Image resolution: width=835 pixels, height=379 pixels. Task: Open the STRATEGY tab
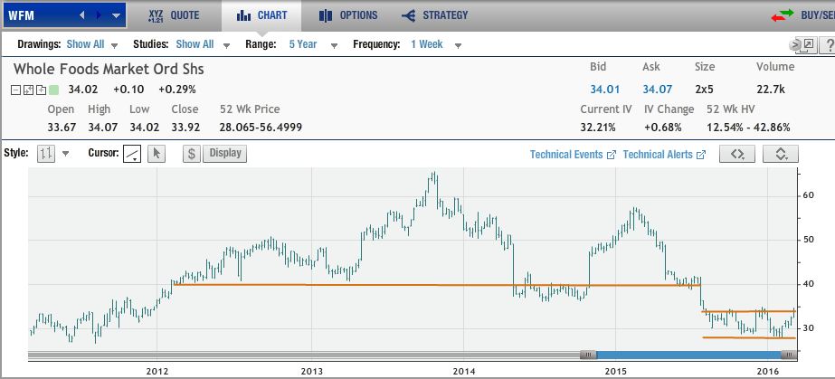coord(435,15)
